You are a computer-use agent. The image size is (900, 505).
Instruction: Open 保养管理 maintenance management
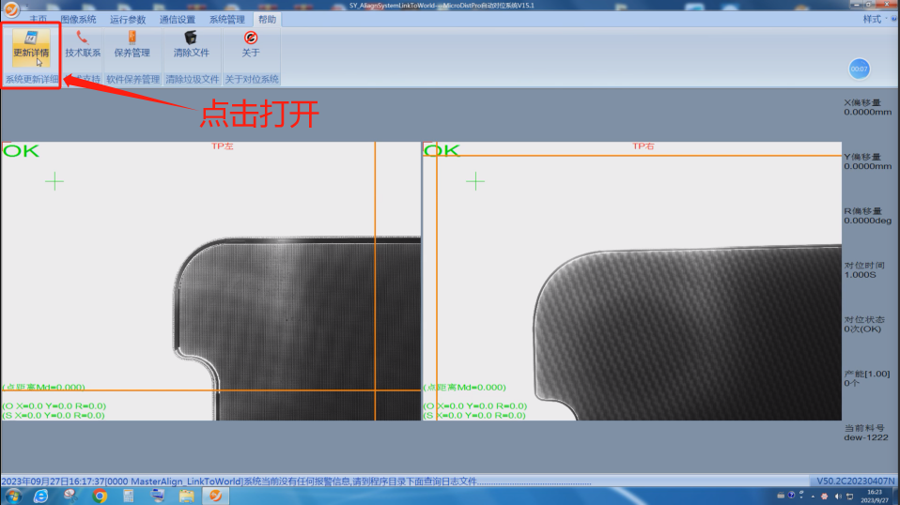tap(132, 45)
